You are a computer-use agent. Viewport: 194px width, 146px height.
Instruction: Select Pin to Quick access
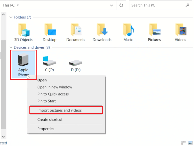click(66, 94)
